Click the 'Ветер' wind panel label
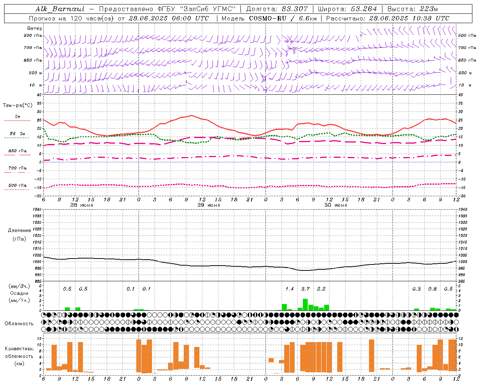The width and height of the screenshot is (478, 382). 35,28
